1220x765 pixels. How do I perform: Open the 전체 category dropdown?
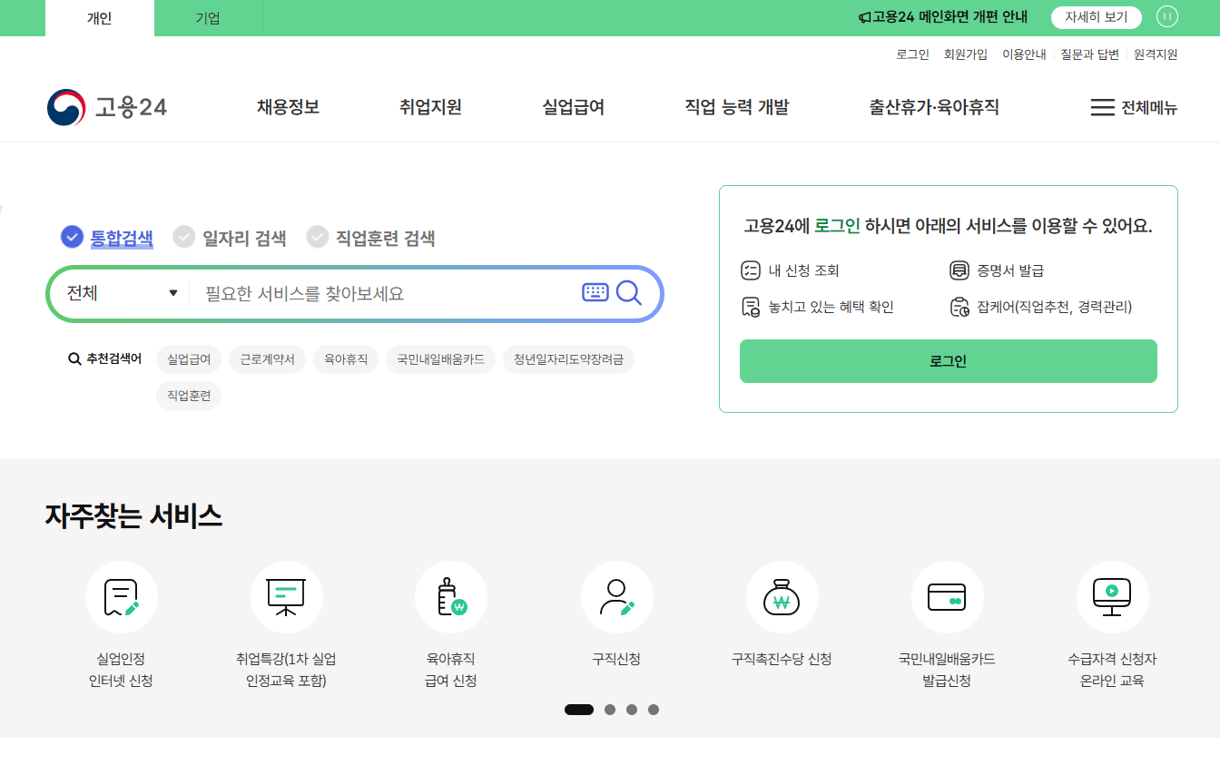pyautogui.click(x=120, y=293)
